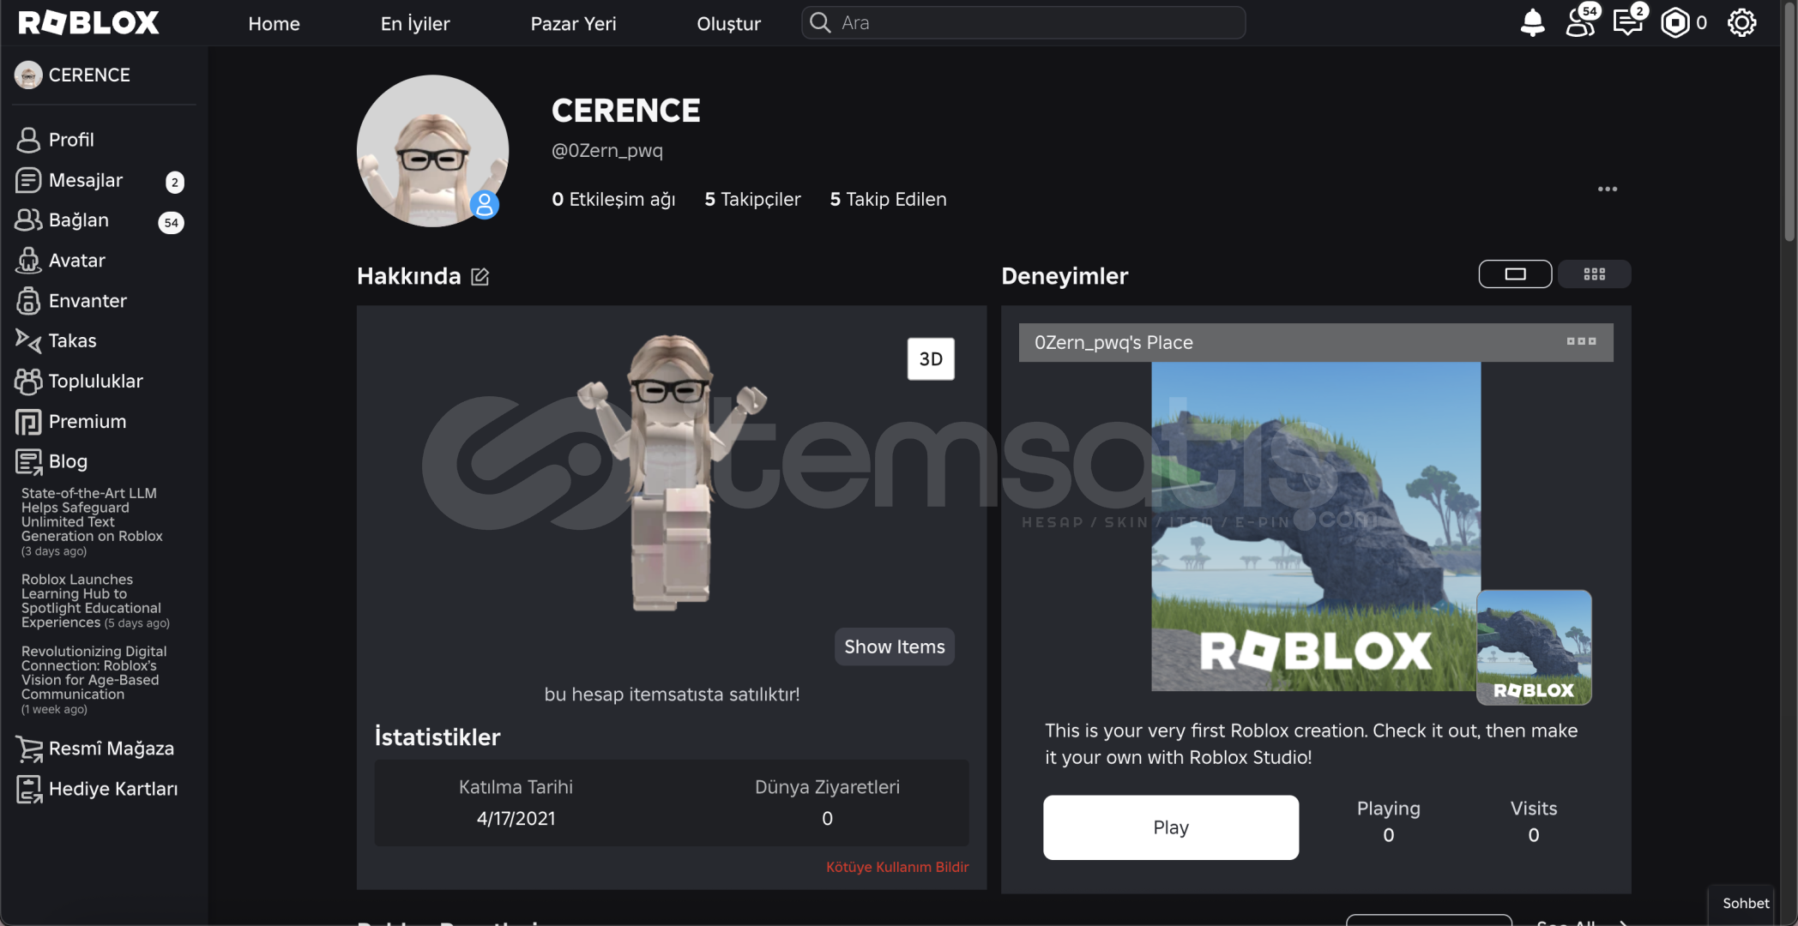
Task: Open En İyiler menu item
Action: [415, 24]
